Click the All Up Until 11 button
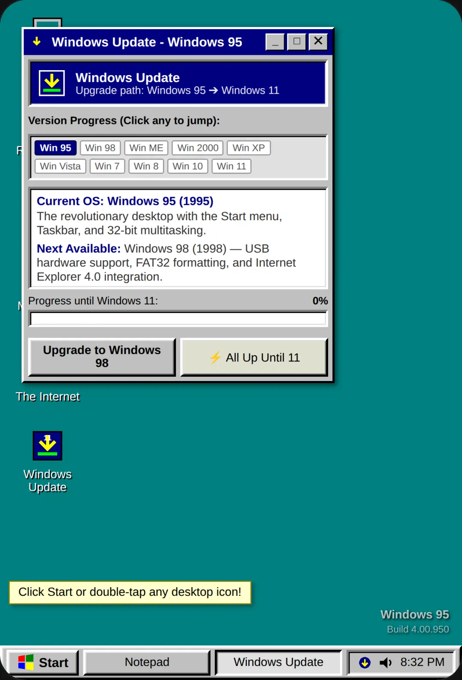 254,357
